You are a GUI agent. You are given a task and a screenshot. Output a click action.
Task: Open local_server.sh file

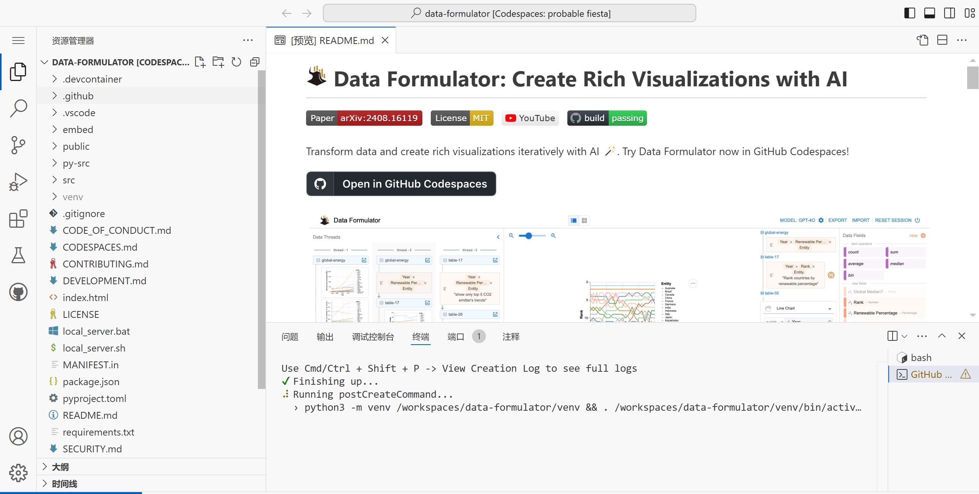pyautogui.click(x=151, y=348)
